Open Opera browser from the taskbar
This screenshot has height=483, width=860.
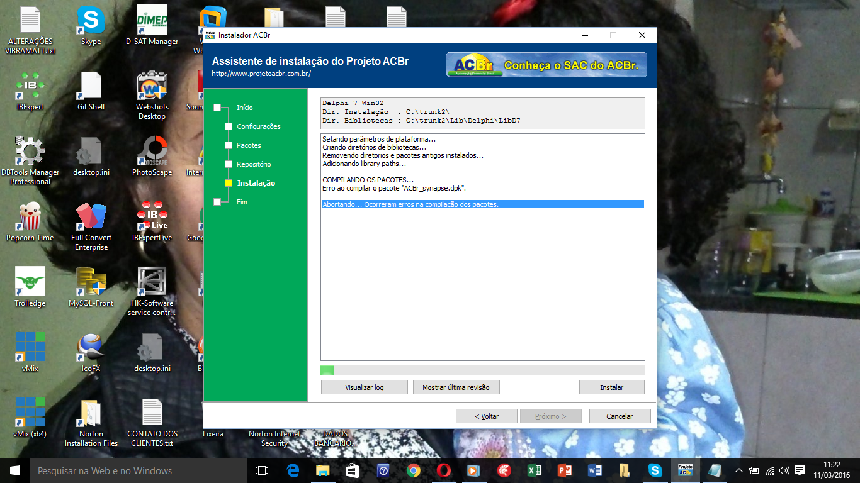(x=444, y=470)
